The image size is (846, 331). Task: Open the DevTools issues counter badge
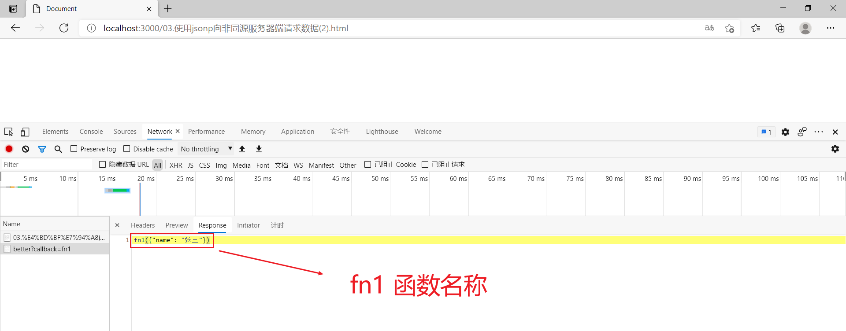click(766, 132)
